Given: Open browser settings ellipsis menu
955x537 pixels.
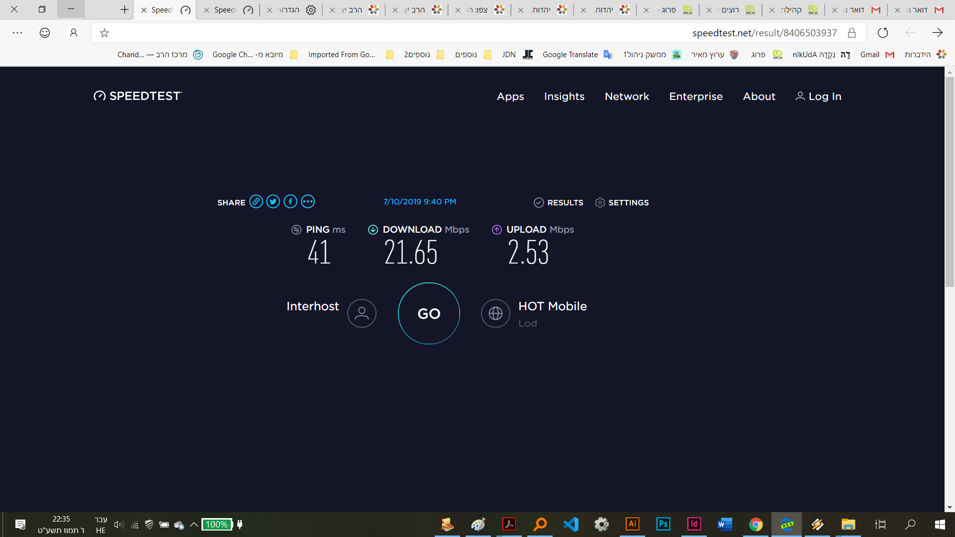Looking at the screenshot, I should [x=17, y=33].
